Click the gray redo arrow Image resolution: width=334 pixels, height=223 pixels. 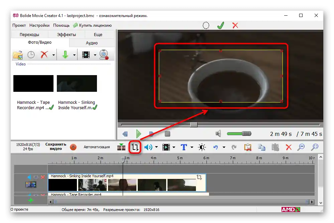point(234,147)
